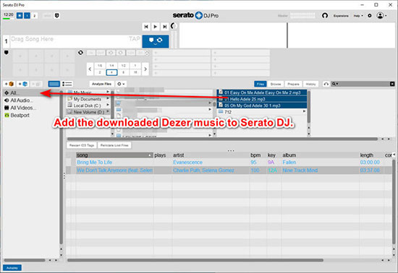Skip to next track in the deck
Screen dimensions: 398x273
pos(165,26)
